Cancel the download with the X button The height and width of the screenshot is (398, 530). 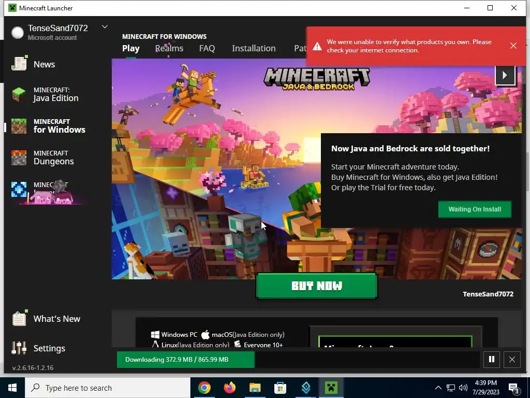click(x=512, y=360)
